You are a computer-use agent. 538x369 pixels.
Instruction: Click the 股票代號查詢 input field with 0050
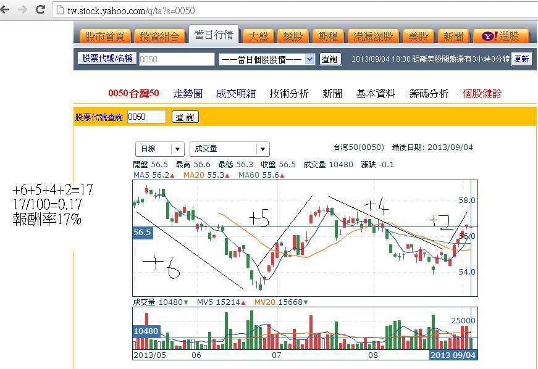146,117
